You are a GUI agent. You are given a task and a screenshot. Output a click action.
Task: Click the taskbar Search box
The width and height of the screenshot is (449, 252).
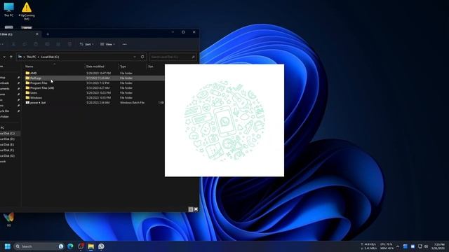click(x=39, y=246)
